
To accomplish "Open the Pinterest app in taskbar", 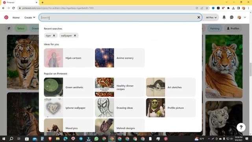I will click(166, 138).
